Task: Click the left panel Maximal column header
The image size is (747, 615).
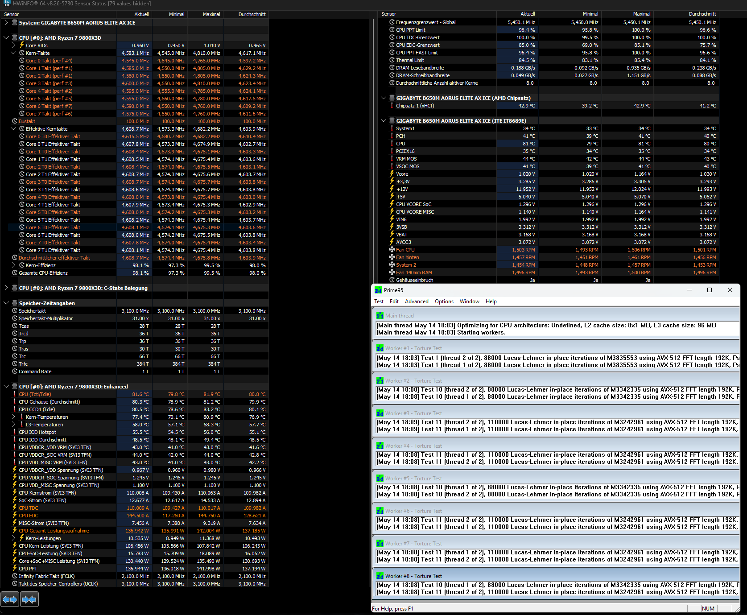Action: (206, 14)
